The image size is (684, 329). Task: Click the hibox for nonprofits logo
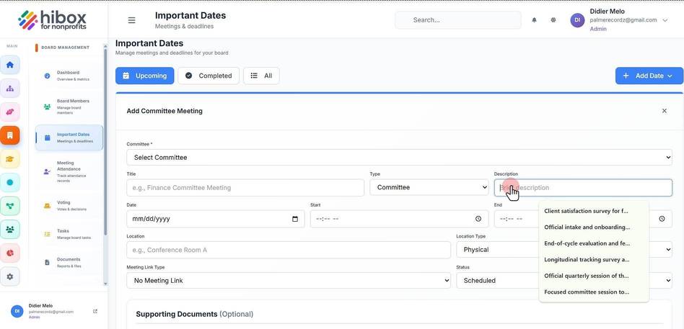pyautogui.click(x=53, y=20)
